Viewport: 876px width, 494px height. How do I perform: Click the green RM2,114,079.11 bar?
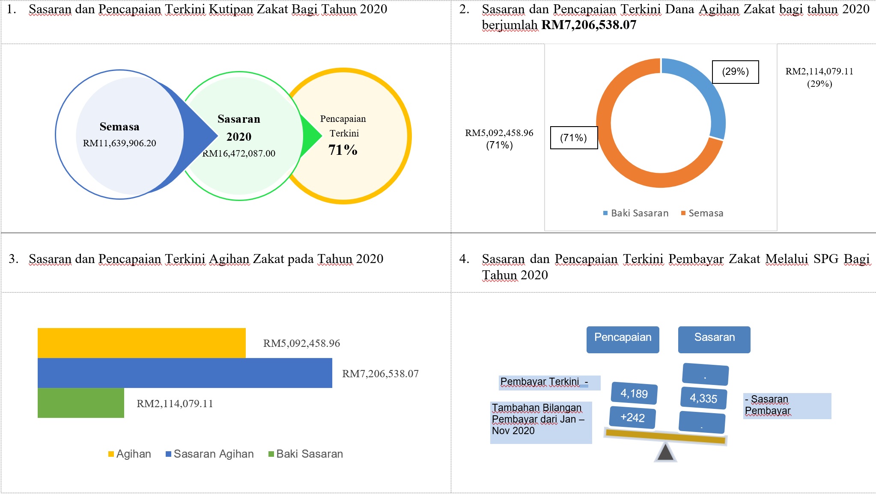(x=80, y=403)
